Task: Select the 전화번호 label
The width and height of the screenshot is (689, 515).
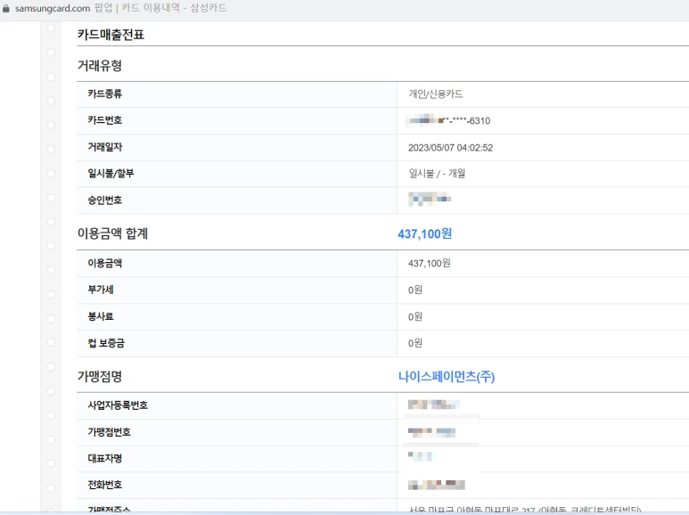Action: tap(105, 485)
